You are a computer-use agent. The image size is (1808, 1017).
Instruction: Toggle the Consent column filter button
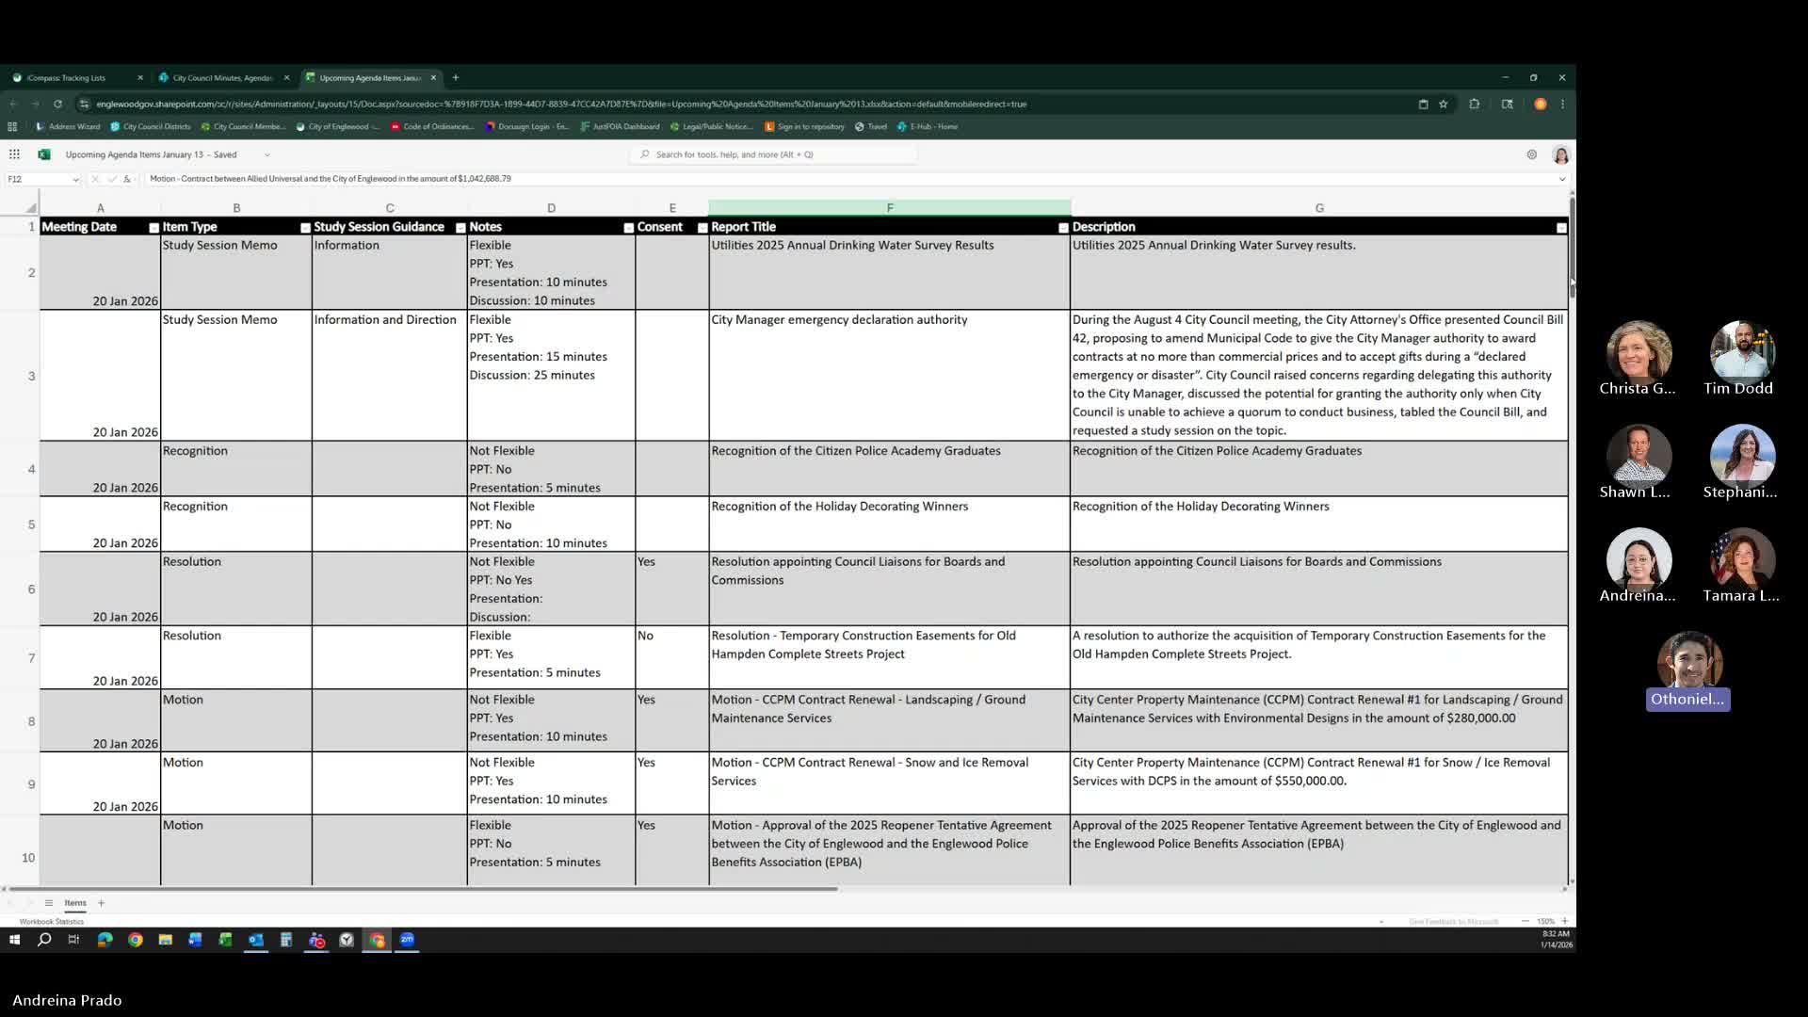point(702,228)
